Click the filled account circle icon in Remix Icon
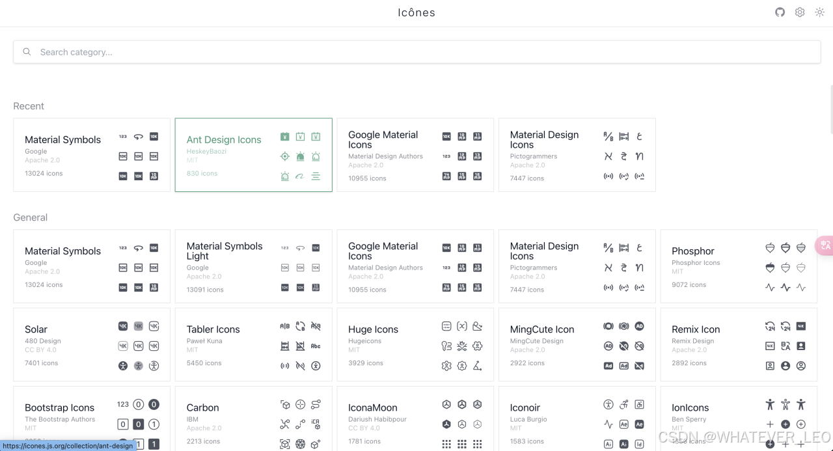 click(785, 366)
